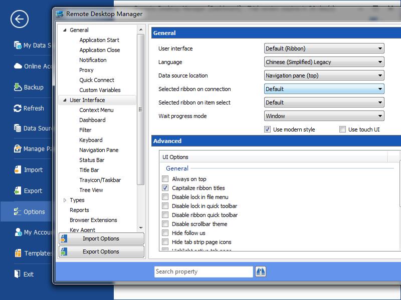
Task: Select Import in the sidebar menu
Action: (33, 170)
